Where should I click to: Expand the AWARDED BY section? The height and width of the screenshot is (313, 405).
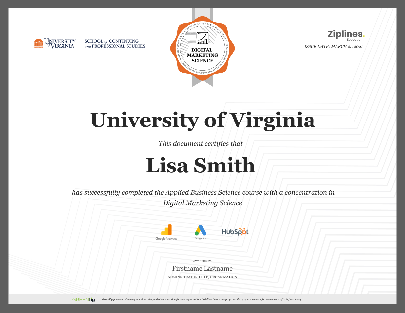202,261
